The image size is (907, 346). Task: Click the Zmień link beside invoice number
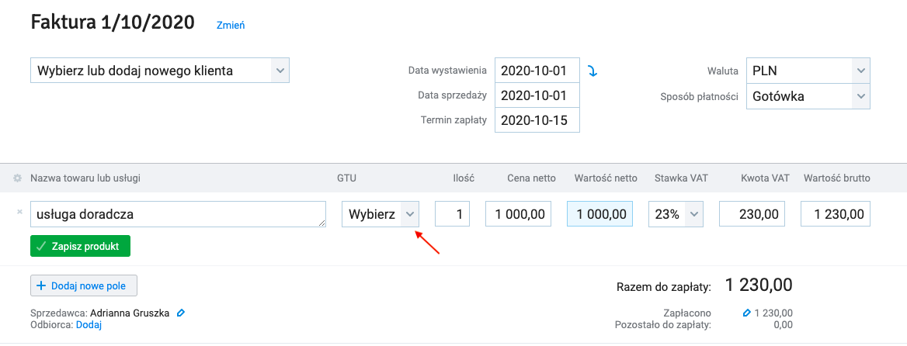pyautogui.click(x=231, y=26)
